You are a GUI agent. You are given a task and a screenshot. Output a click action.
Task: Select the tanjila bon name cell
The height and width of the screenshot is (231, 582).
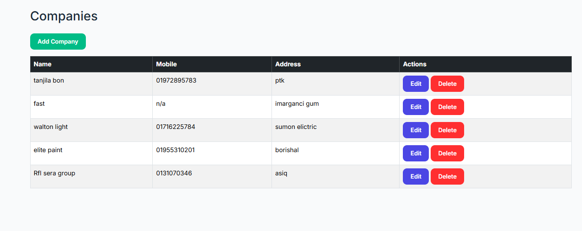coord(49,81)
